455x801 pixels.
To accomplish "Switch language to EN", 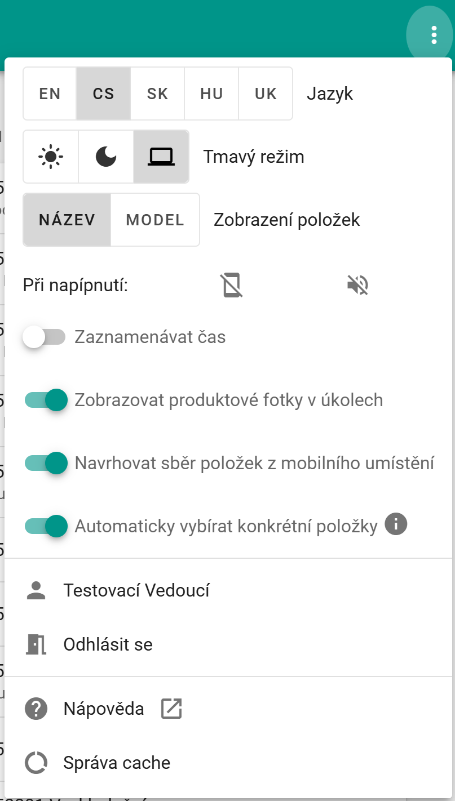I will tap(49, 94).
